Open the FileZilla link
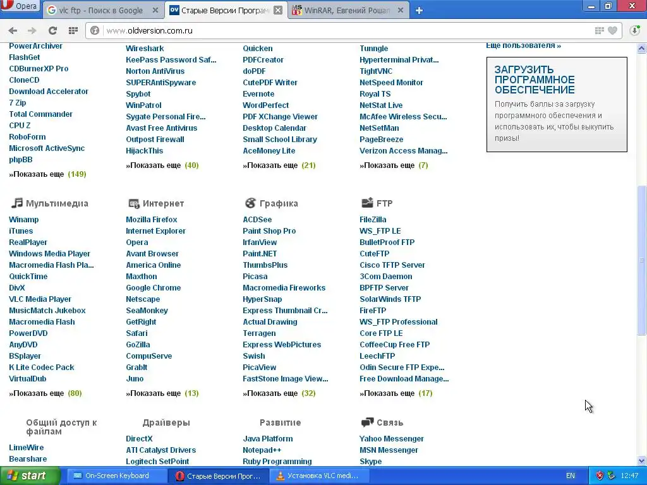This screenshot has width=647, height=485. coord(373,220)
